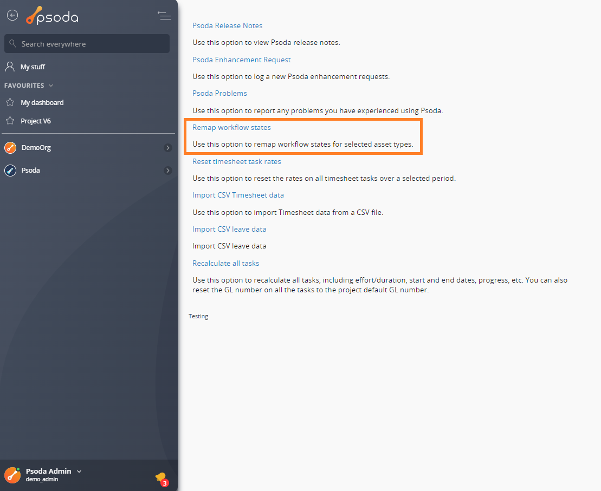Click the search magnifier icon
Screen dimensions: 601x491
[12, 43]
